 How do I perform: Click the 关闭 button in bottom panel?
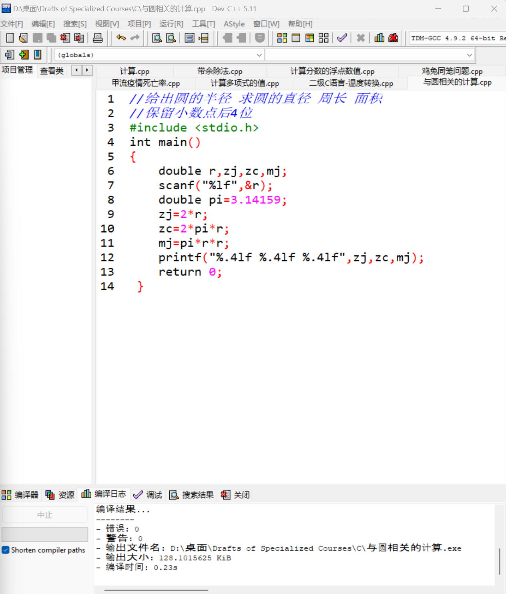(235, 495)
